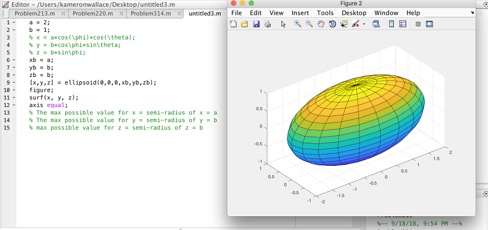488x230 pixels.
Task: Open the Insert menu in Figure 2
Action: pos(300,13)
